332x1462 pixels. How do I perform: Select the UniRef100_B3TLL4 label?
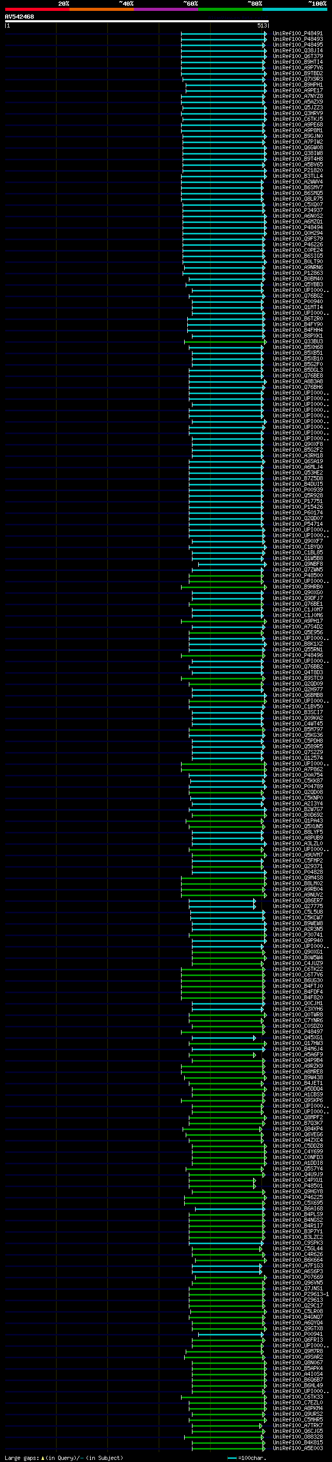pyautogui.click(x=298, y=176)
